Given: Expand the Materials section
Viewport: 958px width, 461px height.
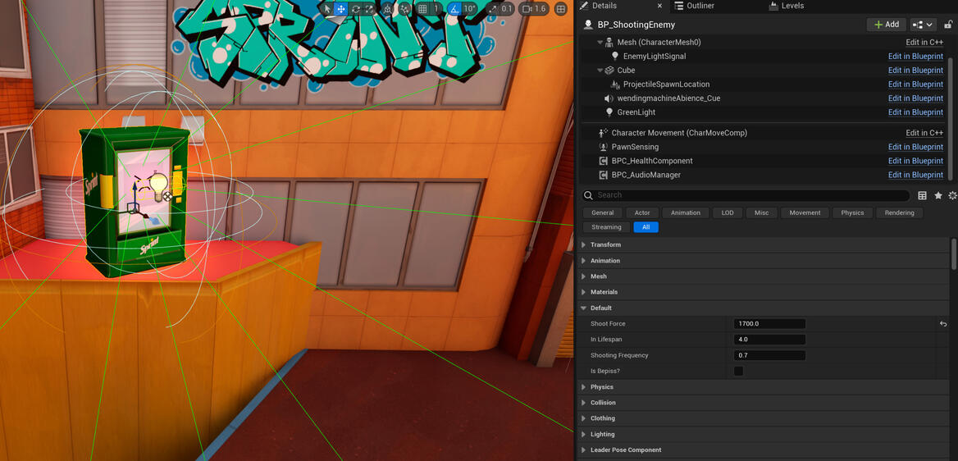Looking at the screenshot, I should pyautogui.click(x=583, y=292).
